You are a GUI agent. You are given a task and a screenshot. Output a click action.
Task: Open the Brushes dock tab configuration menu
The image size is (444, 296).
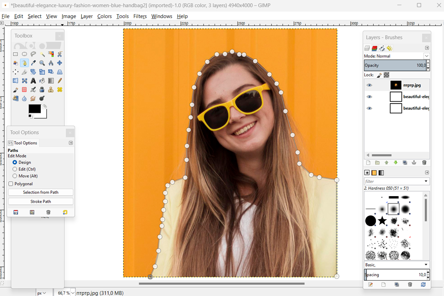(x=427, y=173)
